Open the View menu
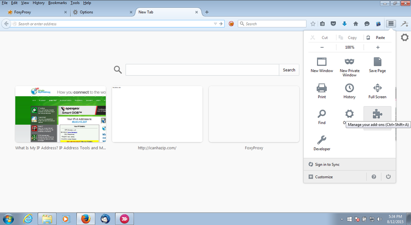The image size is (411, 225). (25, 3)
